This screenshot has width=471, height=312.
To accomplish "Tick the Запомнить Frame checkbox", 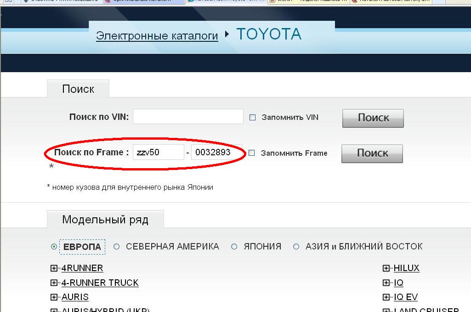I will 251,153.
